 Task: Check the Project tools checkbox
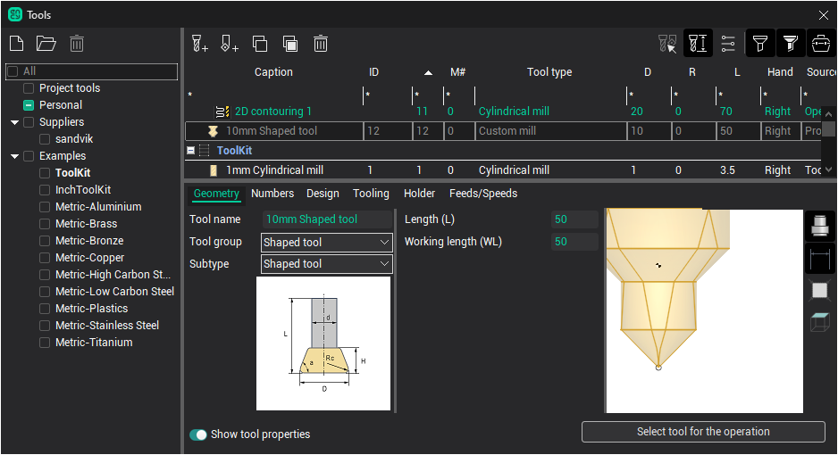click(x=29, y=88)
